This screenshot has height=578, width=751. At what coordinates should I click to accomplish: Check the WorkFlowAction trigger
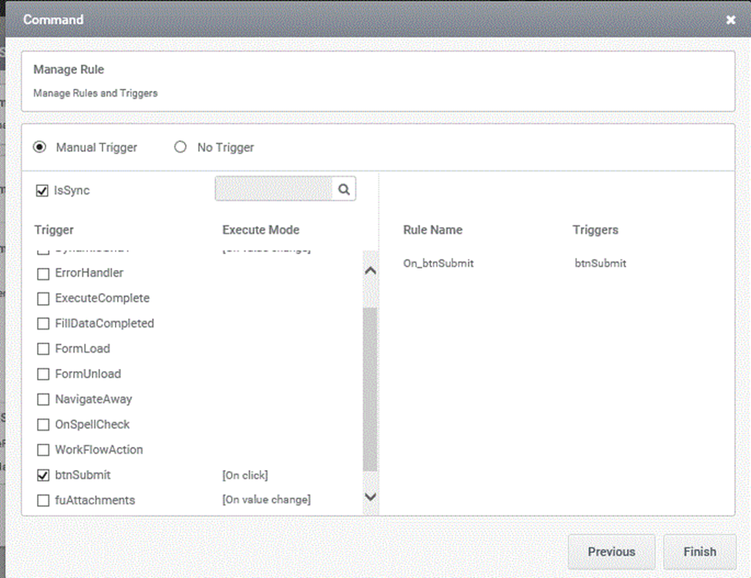tap(43, 450)
